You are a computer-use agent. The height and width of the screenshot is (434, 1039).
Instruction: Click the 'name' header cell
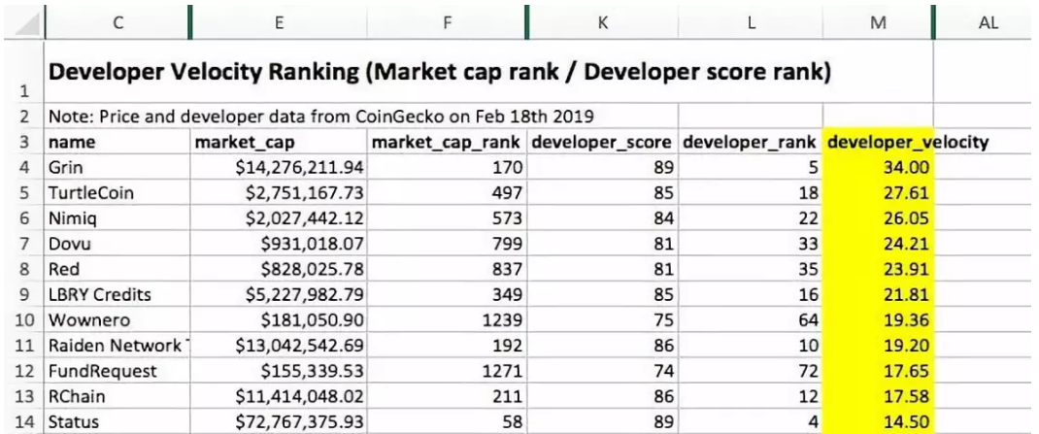pos(117,142)
